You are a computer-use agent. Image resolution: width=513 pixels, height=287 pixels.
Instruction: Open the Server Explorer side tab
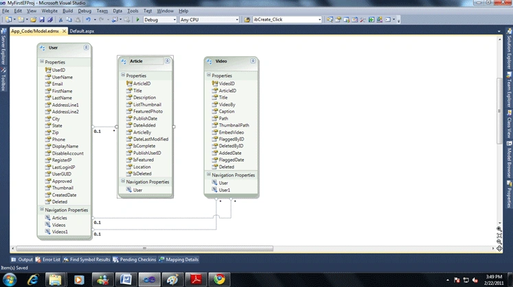3,47
